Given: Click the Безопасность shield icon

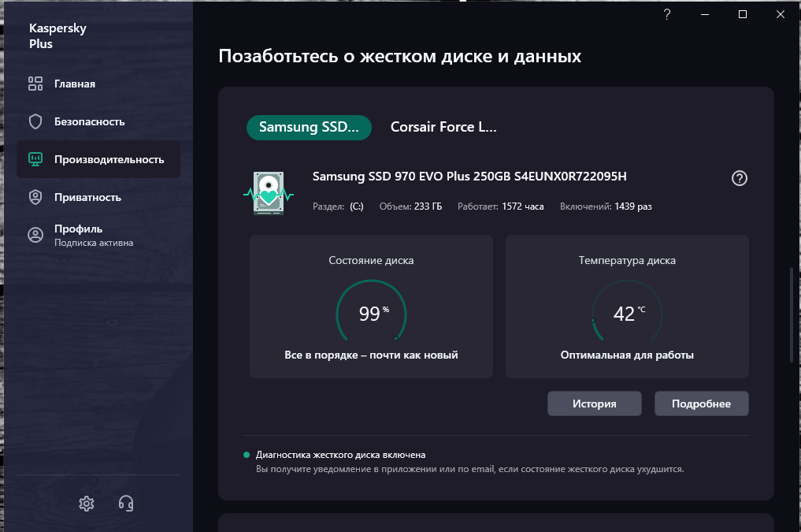Looking at the screenshot, I should coord(35,121).
